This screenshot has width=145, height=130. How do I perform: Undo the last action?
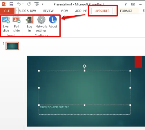click(x=19, y=4)
